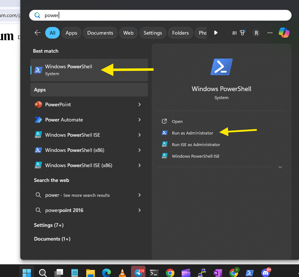The width and height of the screenshot is (299, 277).
Task: Open Windows PowerShell ISE (x86) result
Action: (89, 165)
